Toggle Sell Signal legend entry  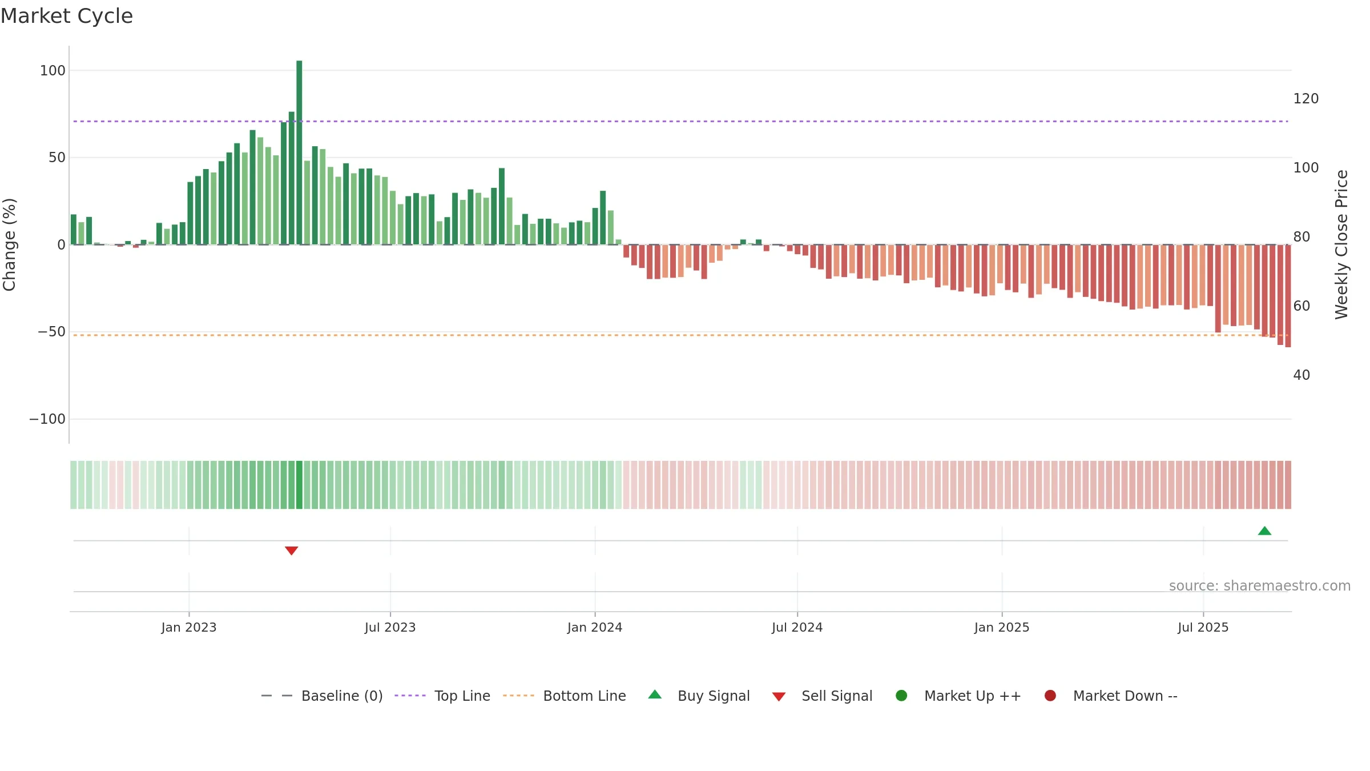[x=823, y=696]
